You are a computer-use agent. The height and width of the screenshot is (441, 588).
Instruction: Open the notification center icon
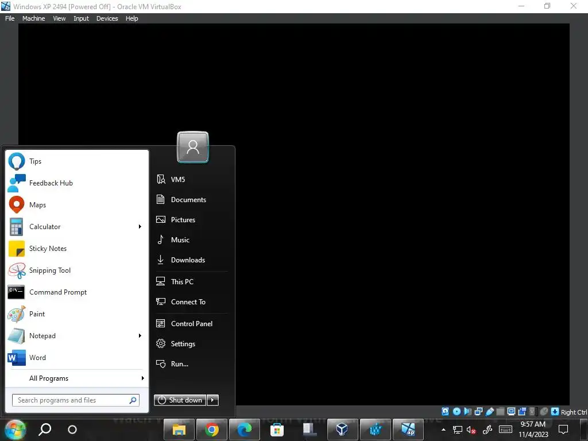coord(563,430)
